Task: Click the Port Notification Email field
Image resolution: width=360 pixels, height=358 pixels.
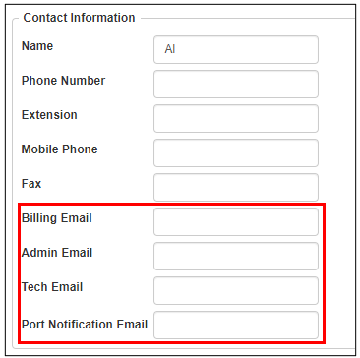Action: coord(236,325)
